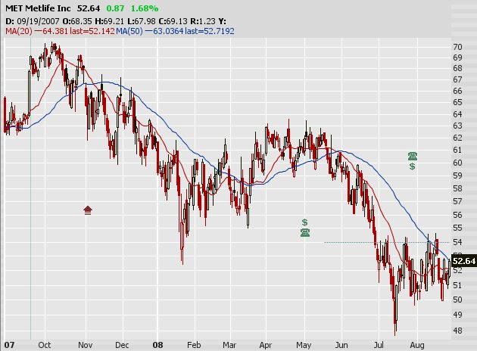Click the 65 price level on axis
The width and height of the screenshot is (477, 351).
(457, 102)
